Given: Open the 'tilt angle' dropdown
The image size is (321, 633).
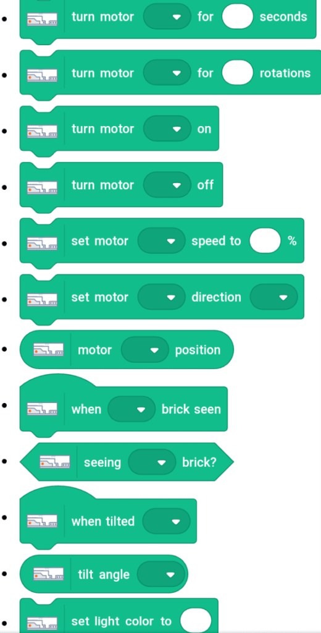Looking at the screenshot, I should tap(161, 574).
